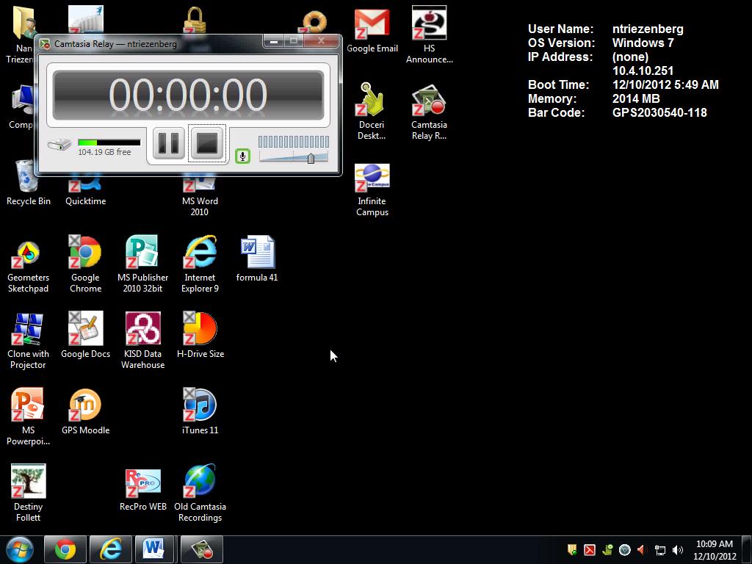Click the yellow shield tray icon

(x=572, y=549)
